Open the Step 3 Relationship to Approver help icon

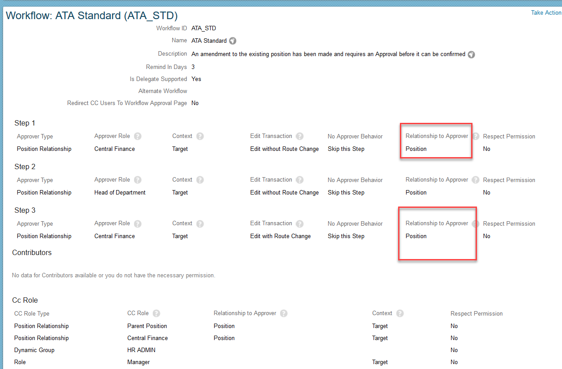pyautogui.click(x=476, y=223)
